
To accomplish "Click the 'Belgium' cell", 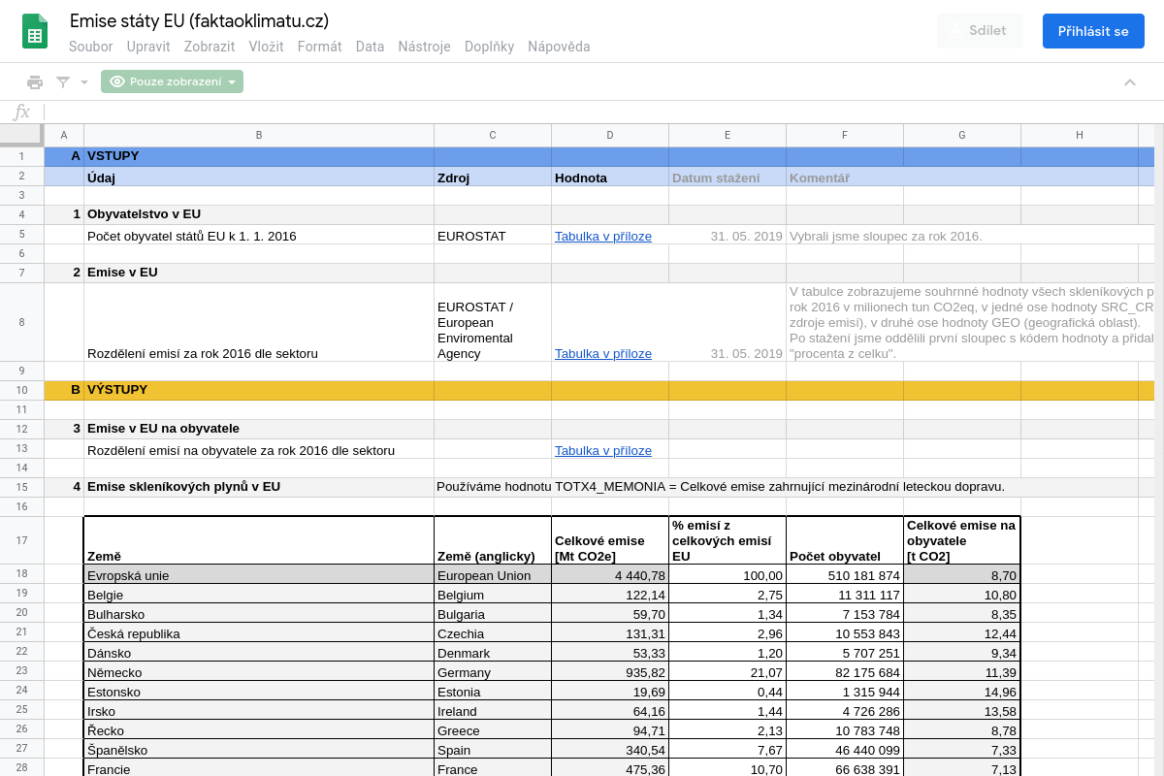I will (x=493, y=595).
